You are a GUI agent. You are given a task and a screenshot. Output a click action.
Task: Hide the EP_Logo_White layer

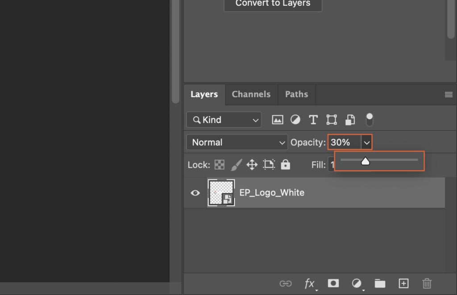click(x=195, y=193)
